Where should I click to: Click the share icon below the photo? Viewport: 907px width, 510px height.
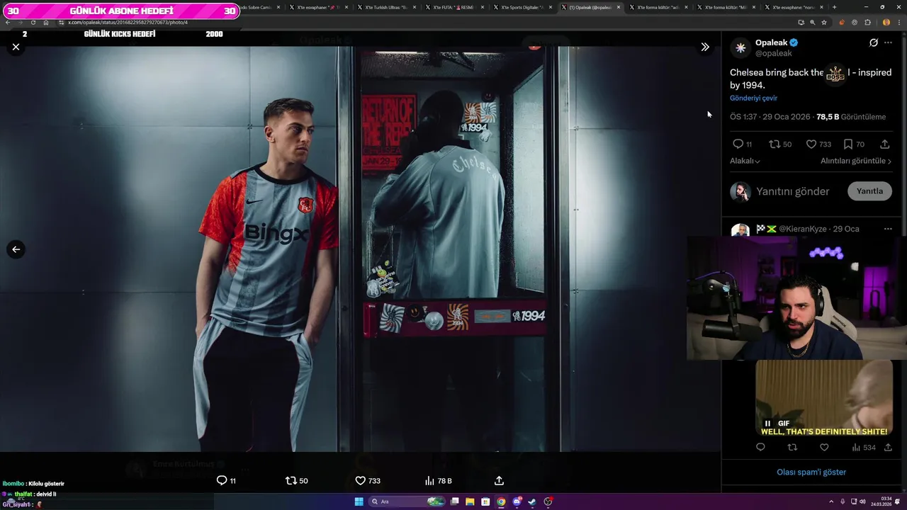click(499, 480)
